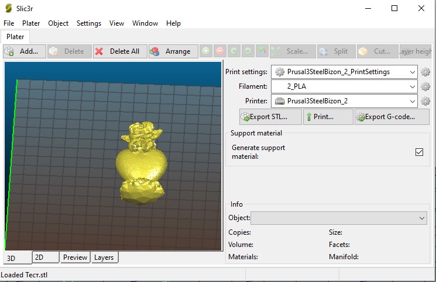
Task: Open the Settings menu
Action: click(89, 23)
